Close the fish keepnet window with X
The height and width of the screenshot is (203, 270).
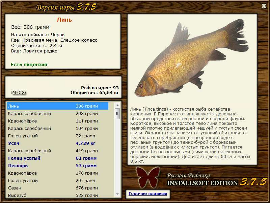tap(264, 6)
